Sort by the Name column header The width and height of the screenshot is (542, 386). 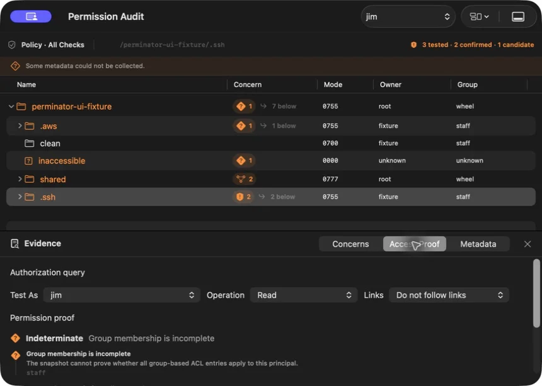coord(26,85)
